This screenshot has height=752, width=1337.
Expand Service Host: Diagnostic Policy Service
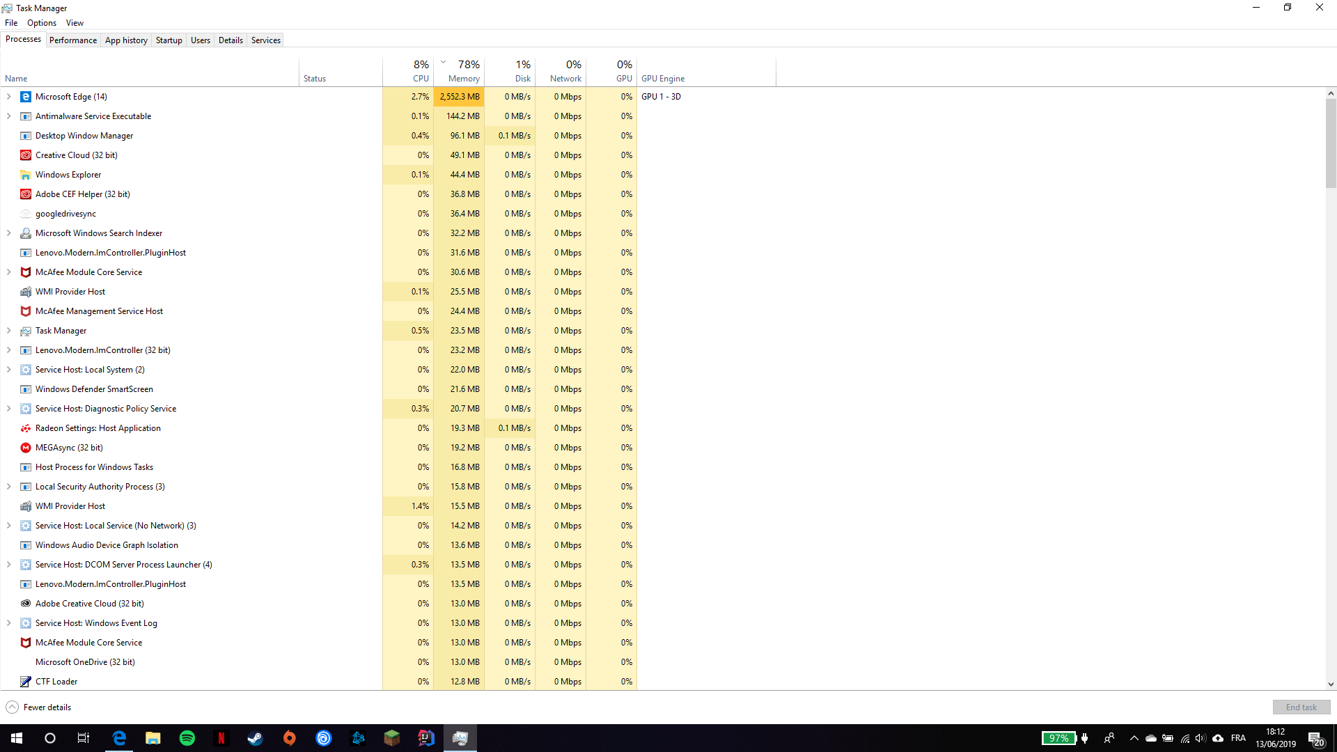pos(9,409)
